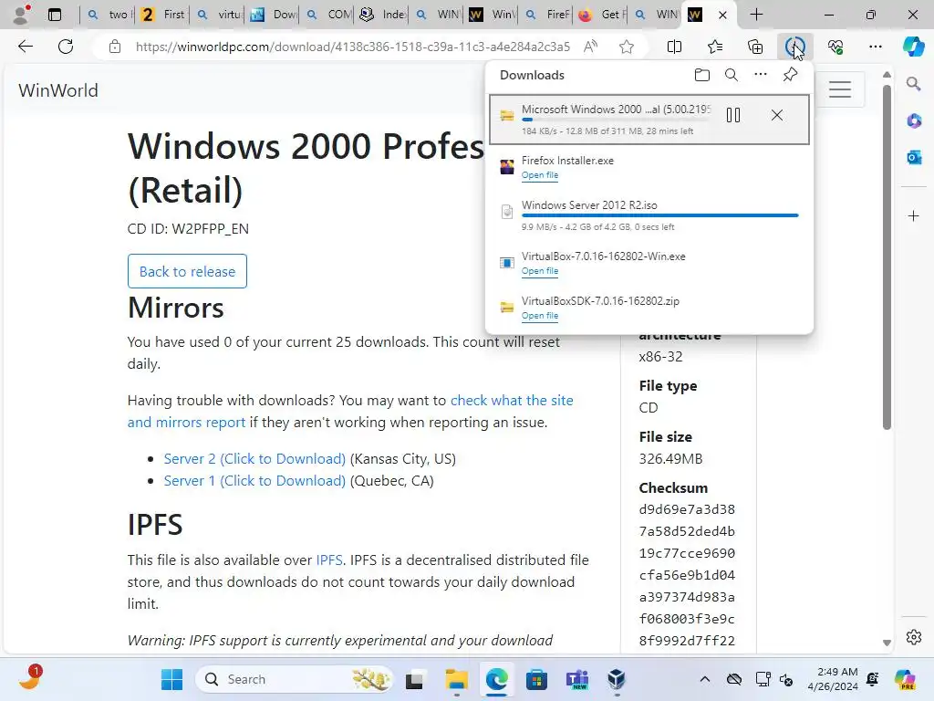Switch to the 'virtu' search tab
This screenshot has height=701, width=934.
coord(217,15)
